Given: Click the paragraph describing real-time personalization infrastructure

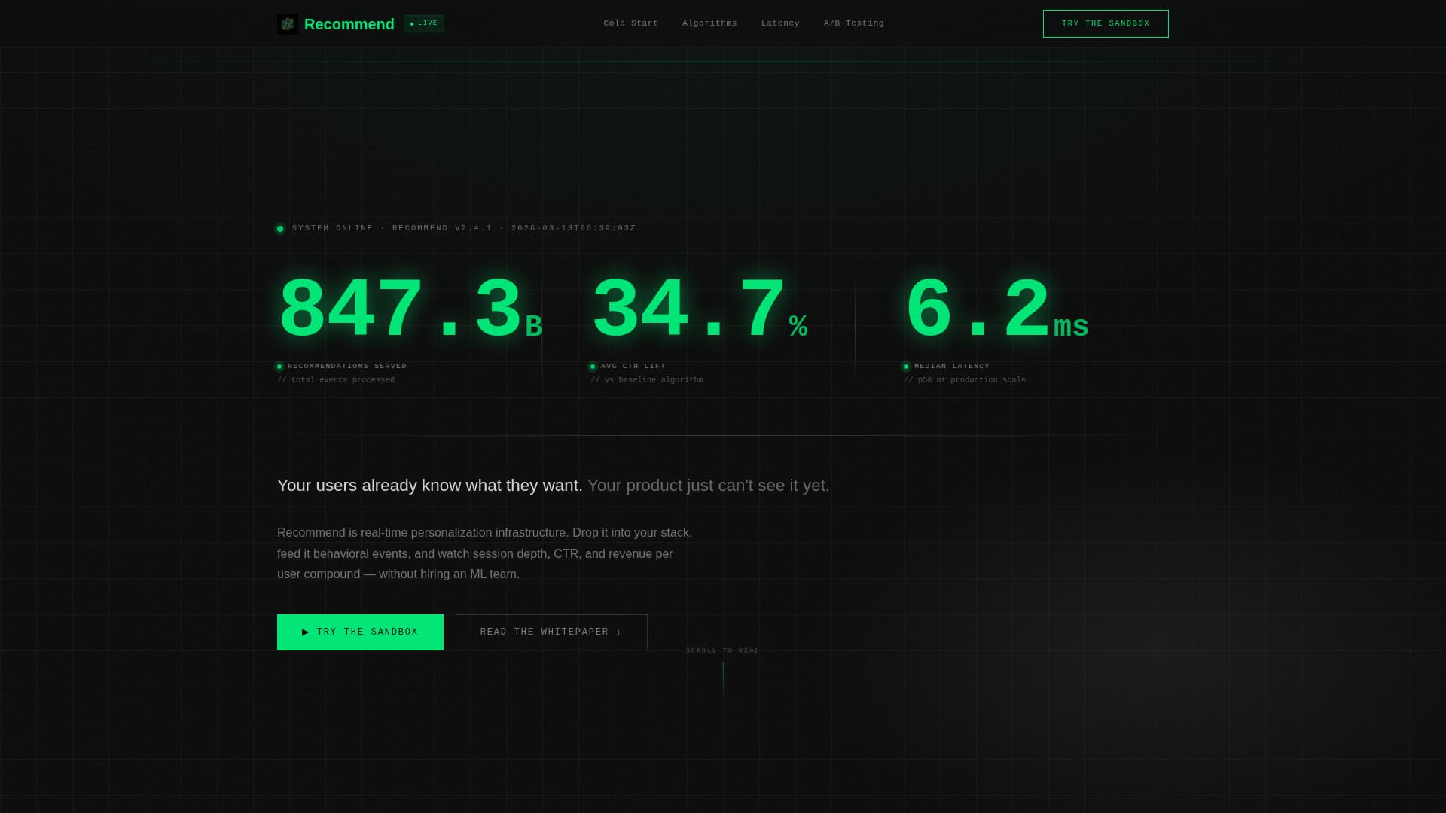Looking at the screenshot, I should [485, 553].
